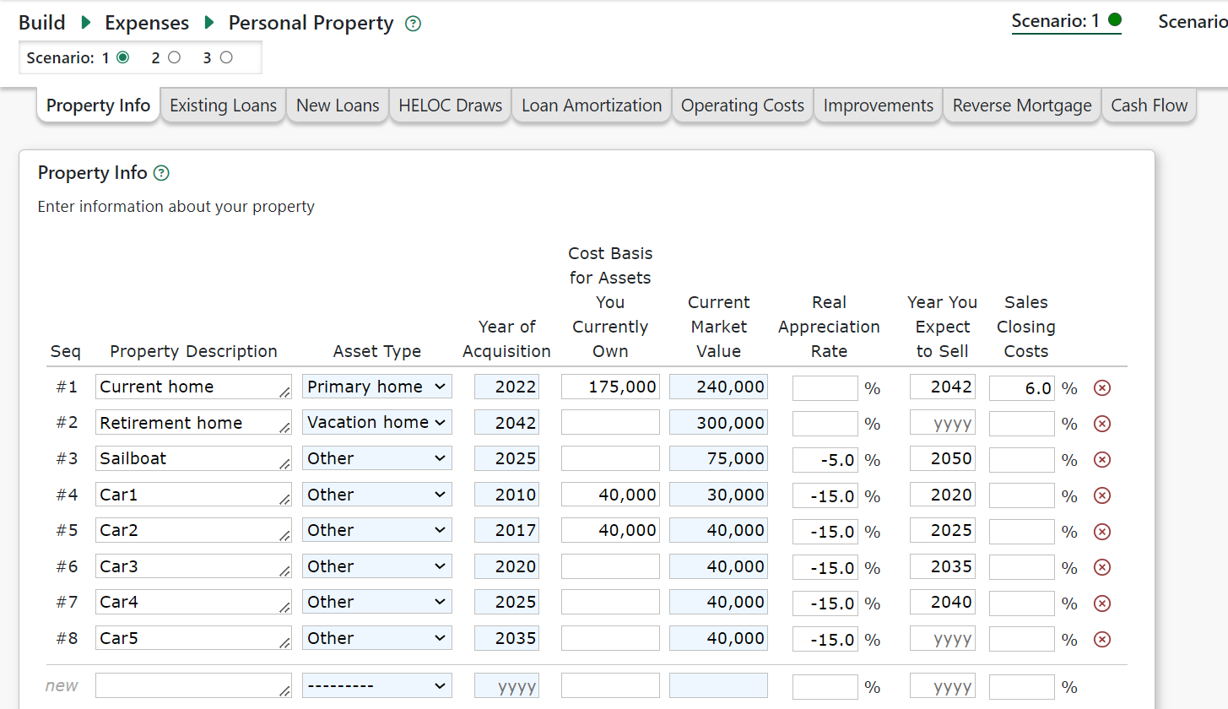Open Asset Type dropdown for Car1
This screenshot has height=709, width=1228.
[x=377, y=495]
